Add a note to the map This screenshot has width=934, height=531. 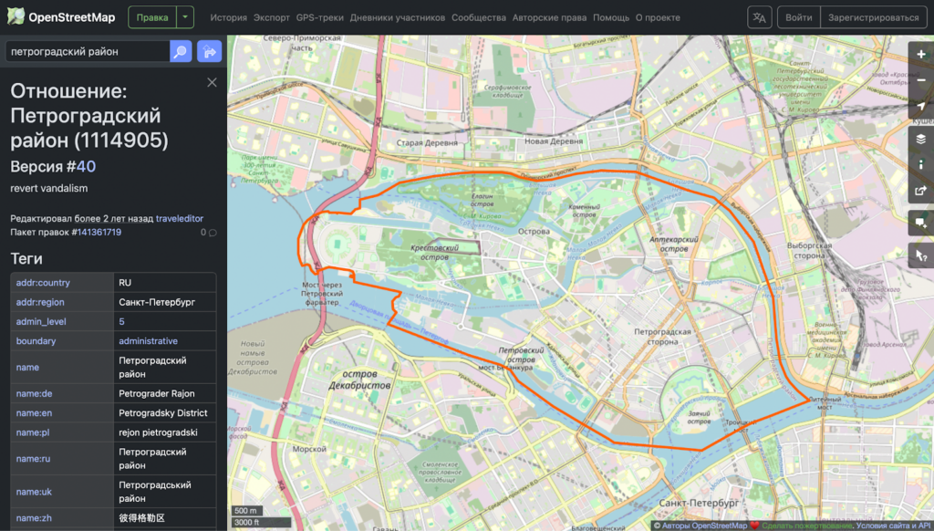tap(921, 222)
